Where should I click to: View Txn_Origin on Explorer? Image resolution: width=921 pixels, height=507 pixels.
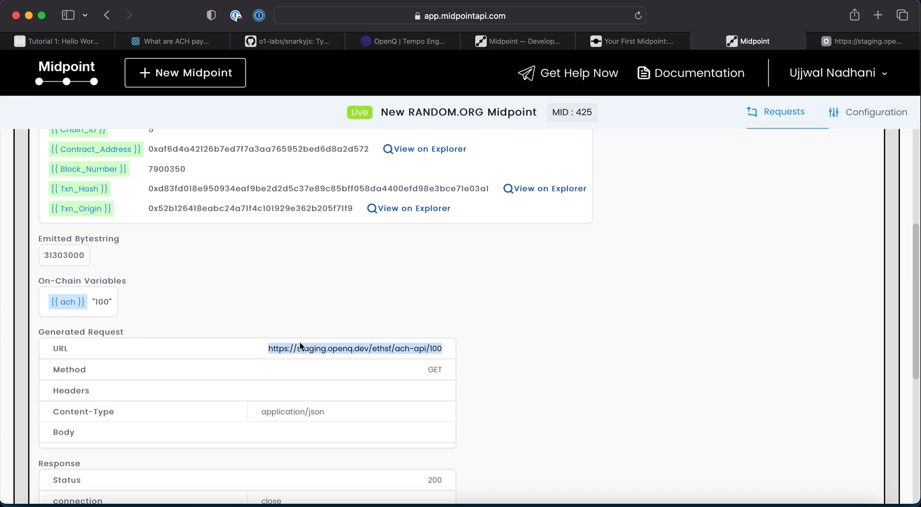[x=409, y=208]
